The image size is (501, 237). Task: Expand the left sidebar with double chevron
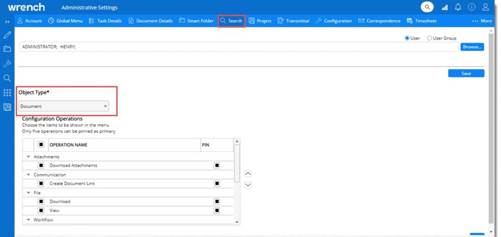[7, 22]
